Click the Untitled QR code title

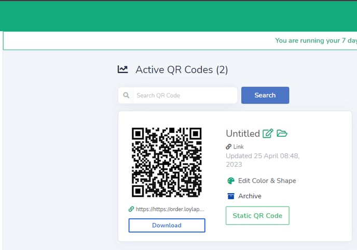(242, 134)
